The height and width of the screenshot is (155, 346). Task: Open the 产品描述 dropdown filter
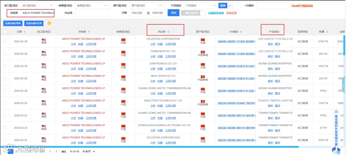201,5
